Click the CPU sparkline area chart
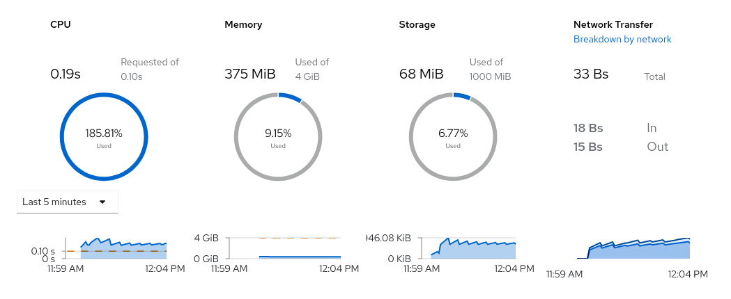This screenshot has width=731, height=299. 123,251
